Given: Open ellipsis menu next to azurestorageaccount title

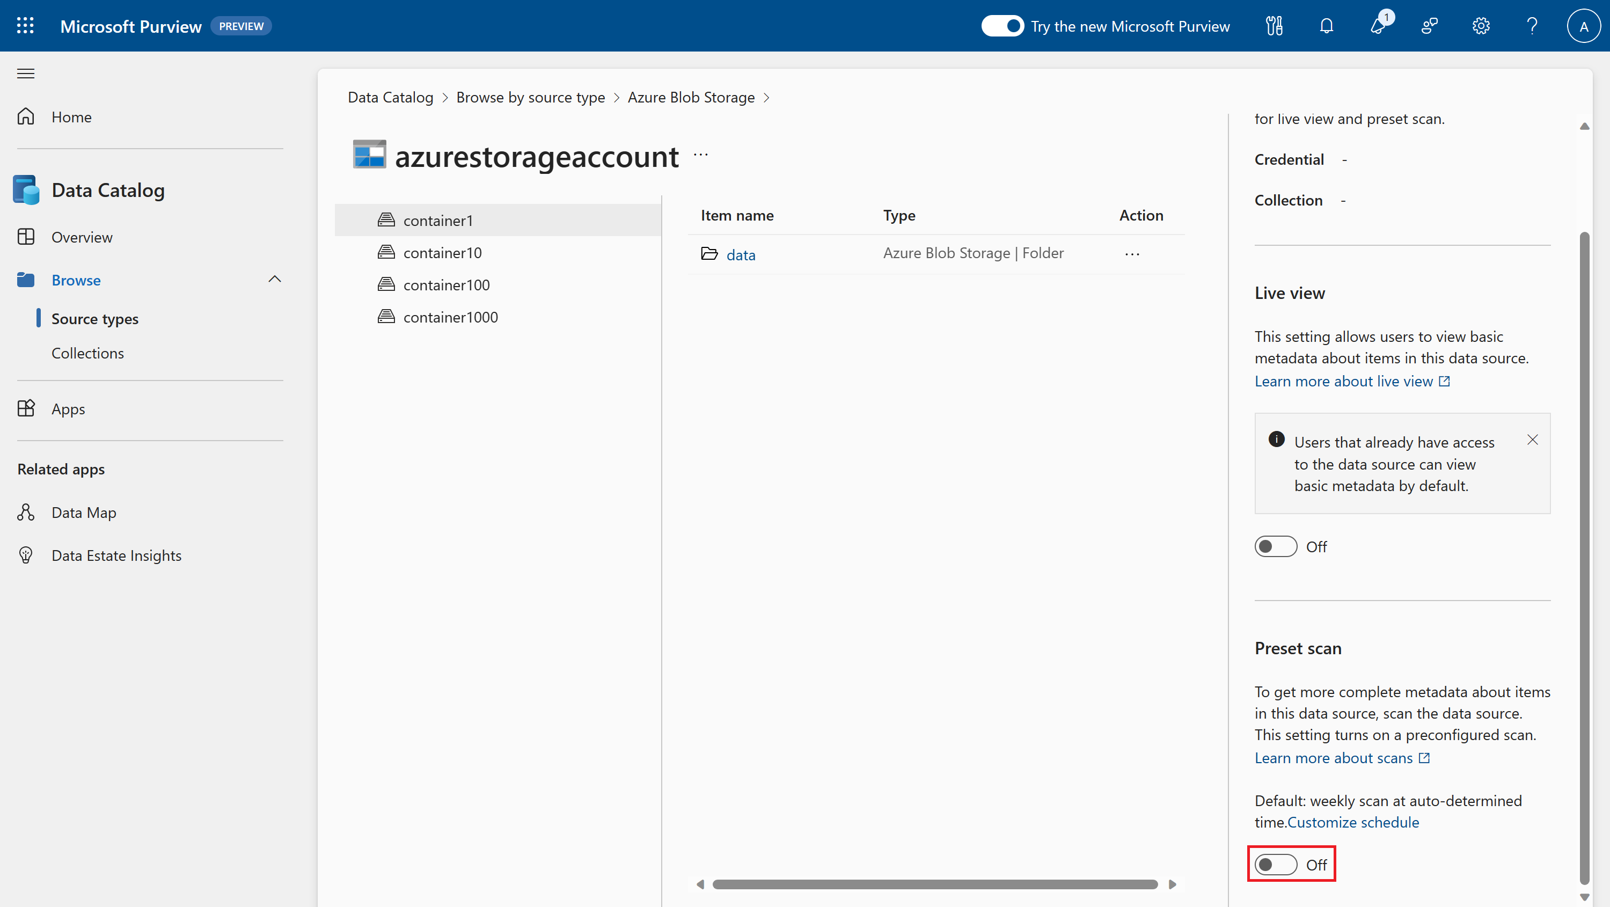Looking at the screenshot, I should [x=701, y=155].
